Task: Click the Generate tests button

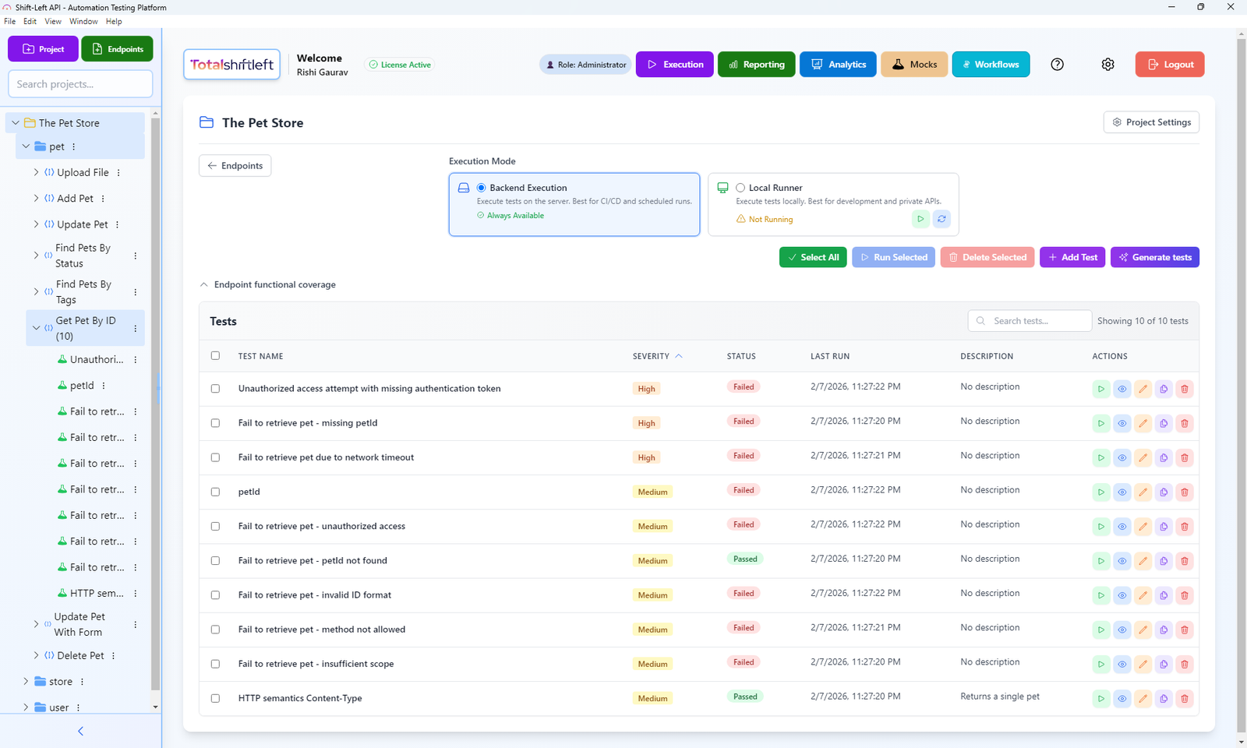Action: (1154, 256)
